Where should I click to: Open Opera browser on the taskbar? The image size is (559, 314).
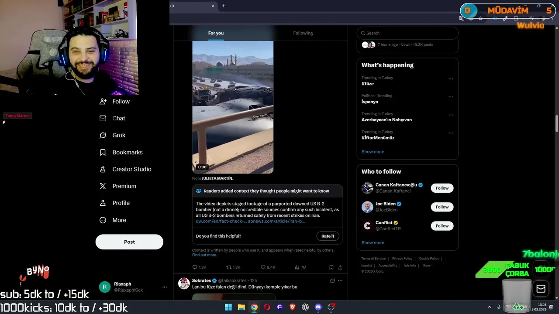pyautogui.click(x=267, y=307)
